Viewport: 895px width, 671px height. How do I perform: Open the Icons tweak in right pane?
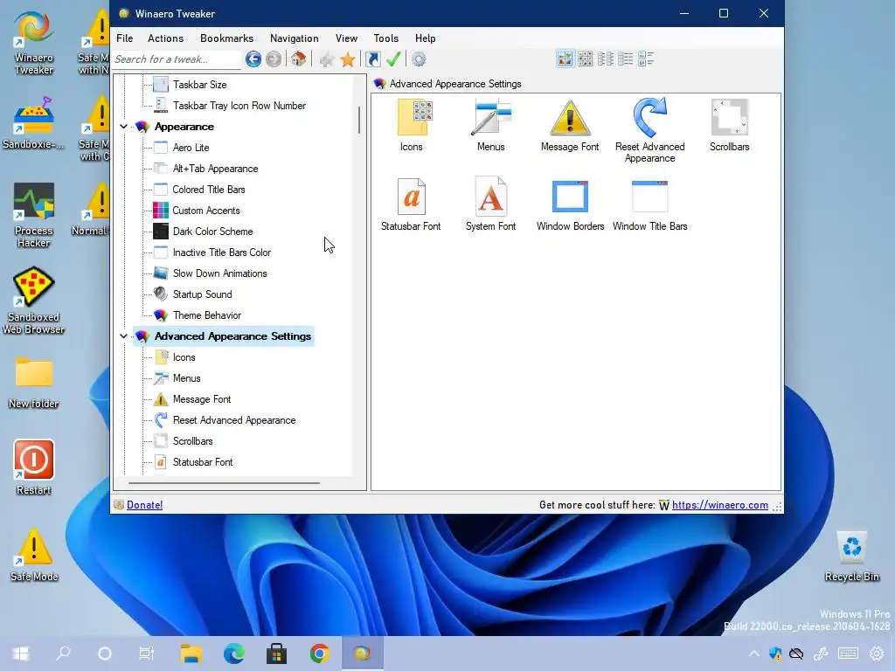[411, 124]
